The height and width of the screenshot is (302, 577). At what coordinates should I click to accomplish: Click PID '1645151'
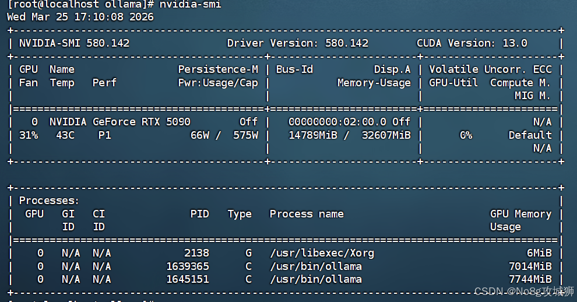(x=187, y=279)
